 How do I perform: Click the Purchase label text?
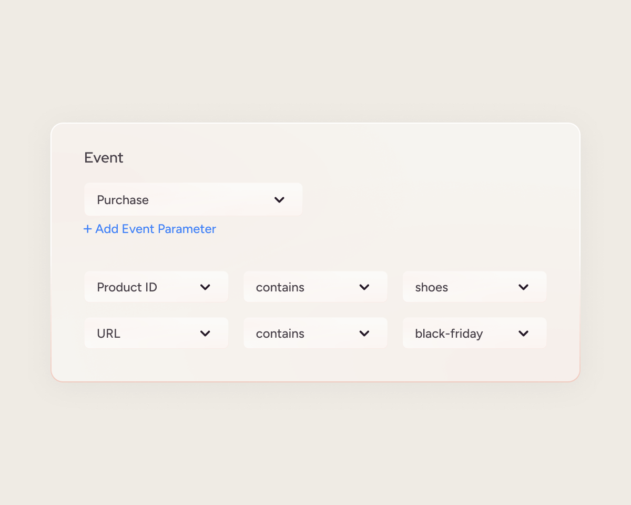(123, 200)
